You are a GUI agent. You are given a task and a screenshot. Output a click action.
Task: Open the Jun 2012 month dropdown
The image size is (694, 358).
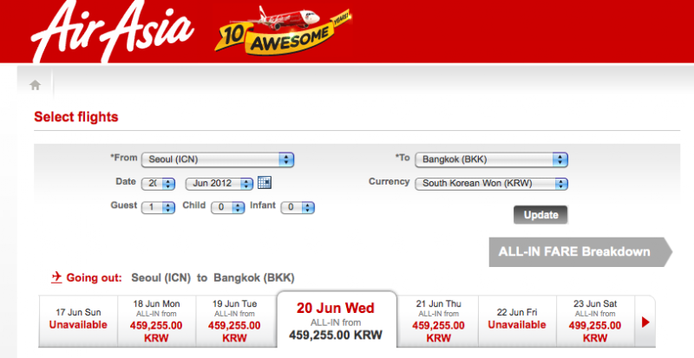219,184
